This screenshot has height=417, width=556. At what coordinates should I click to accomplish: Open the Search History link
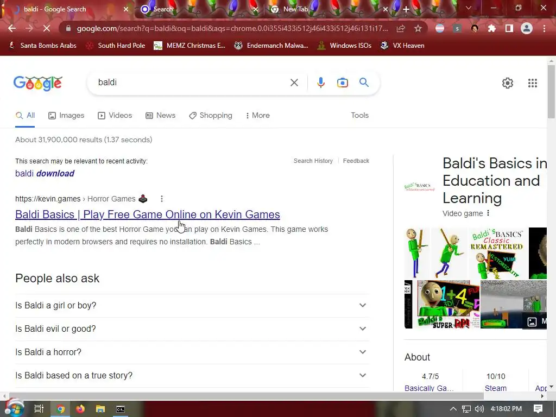(x=313, y=161)
